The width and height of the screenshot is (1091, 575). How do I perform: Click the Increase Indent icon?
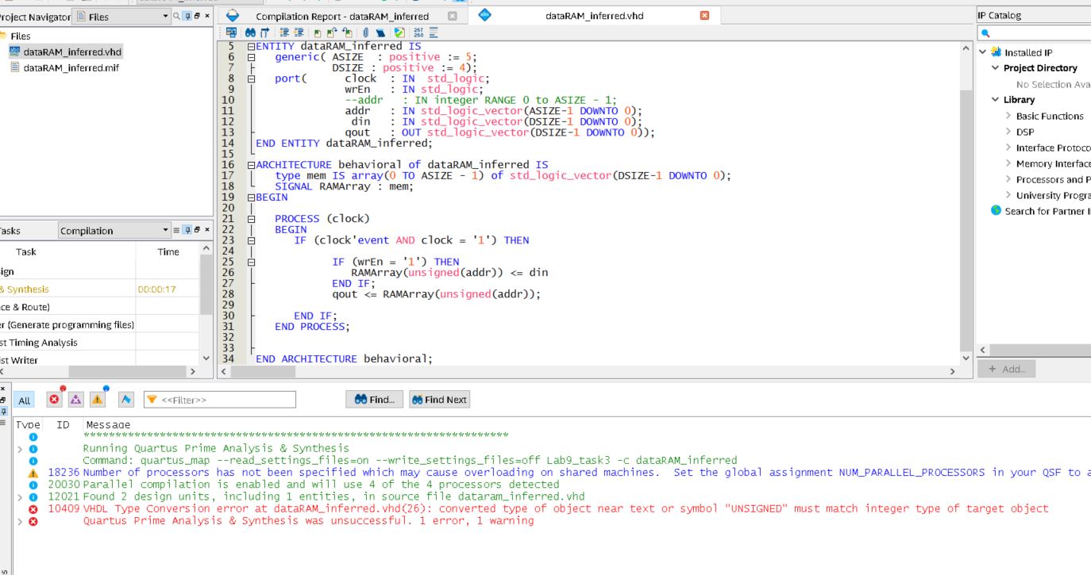(x=283, y=33)
